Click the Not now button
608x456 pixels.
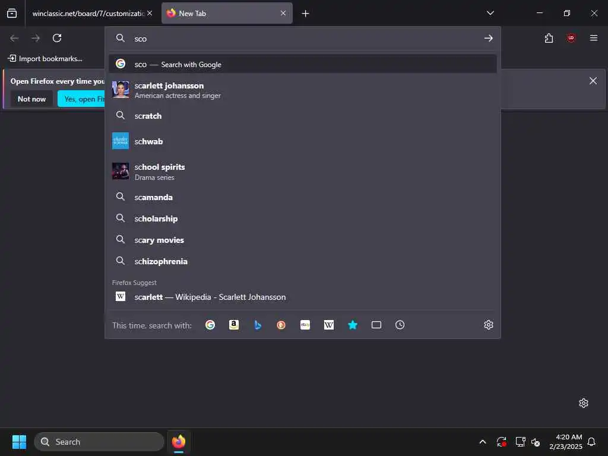pyautogui.click(x=32, y=99)
